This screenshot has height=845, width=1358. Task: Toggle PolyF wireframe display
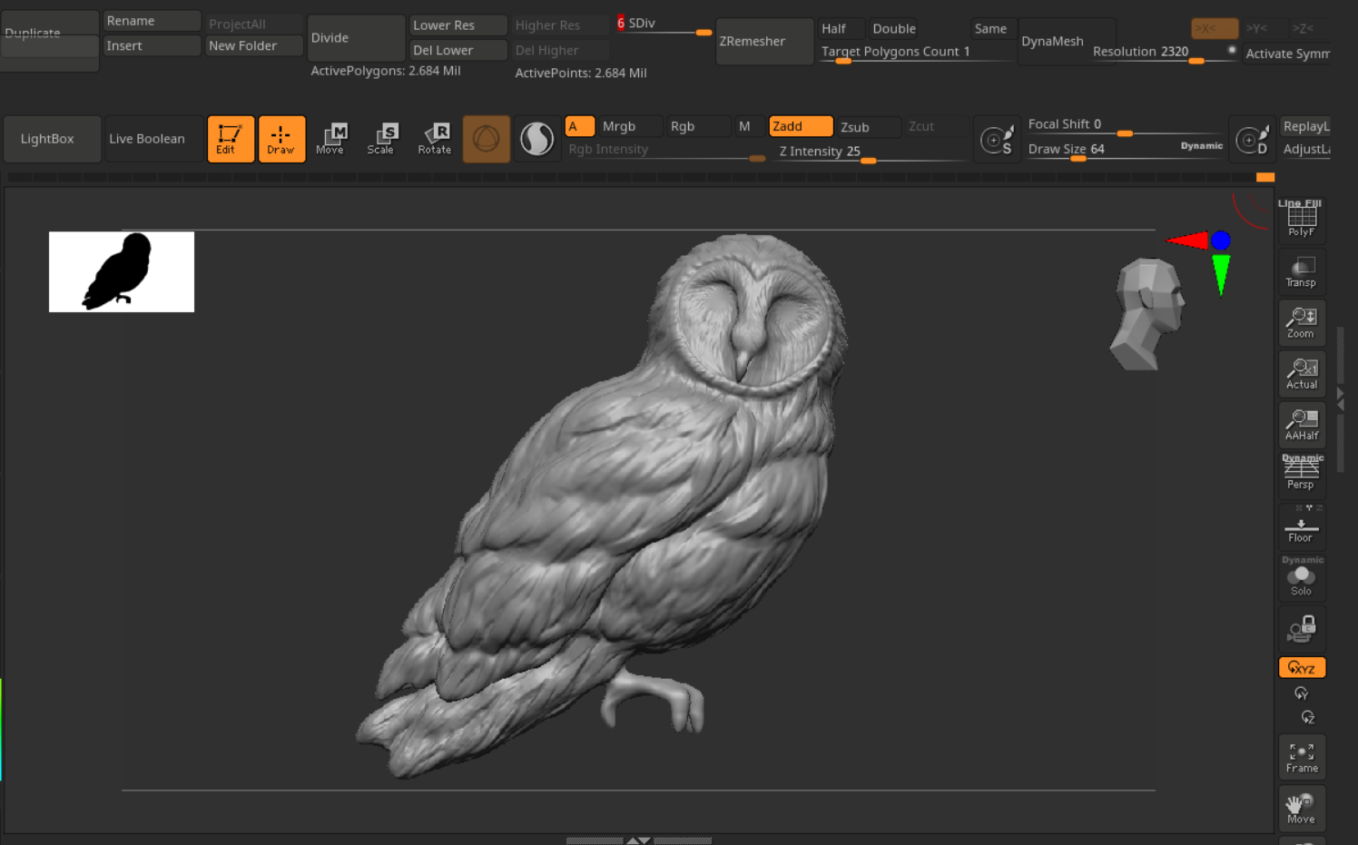coord(1302,220)
